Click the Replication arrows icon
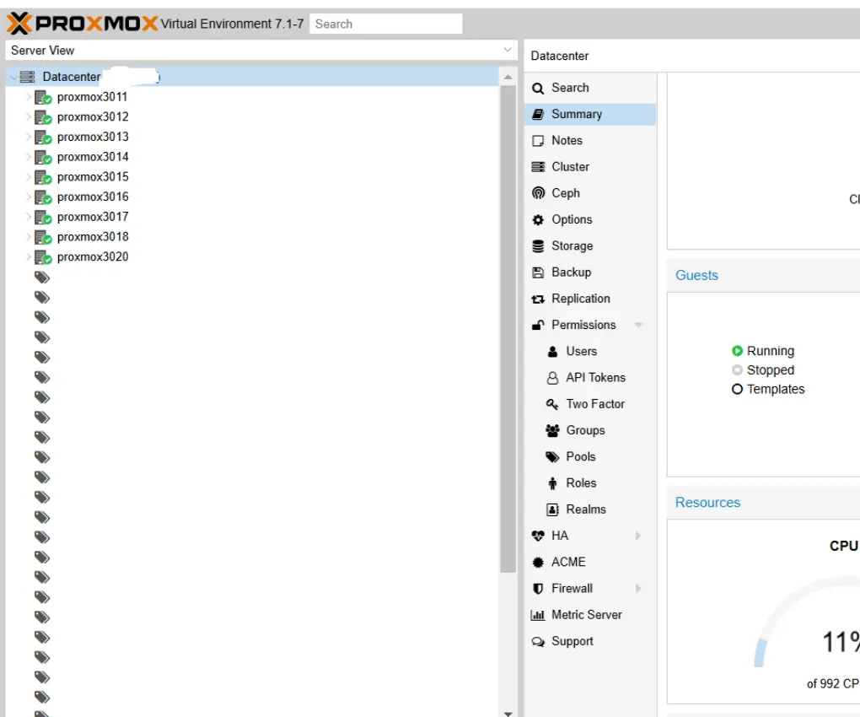Screen dimensions: 860x717 [538, 299]
